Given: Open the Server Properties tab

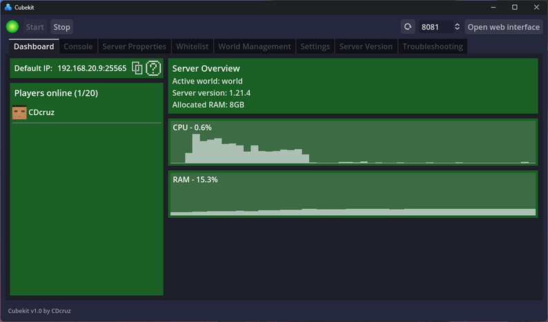Looking at the screenshot, I should pos(134,46).
